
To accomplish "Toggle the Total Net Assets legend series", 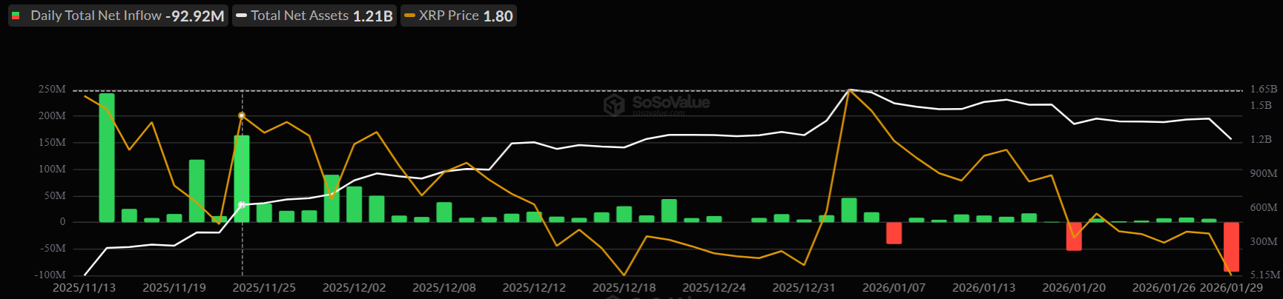I will pyautogui.click(x=314, y=16).
